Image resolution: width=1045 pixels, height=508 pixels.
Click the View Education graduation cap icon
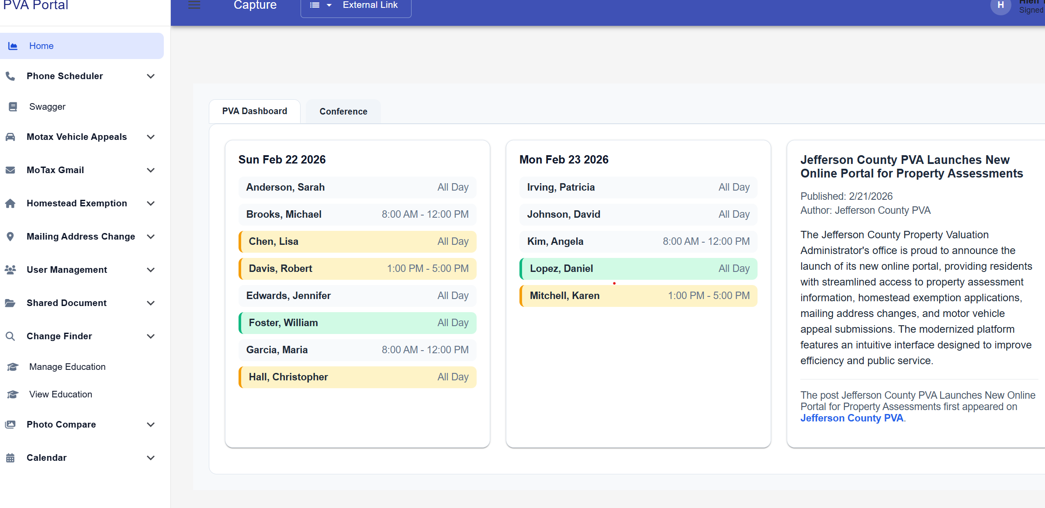coord(13,394)
